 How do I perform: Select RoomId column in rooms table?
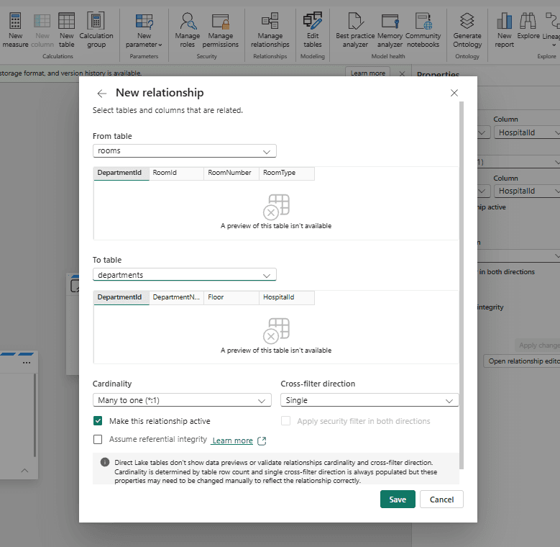(x=176, y=173)
